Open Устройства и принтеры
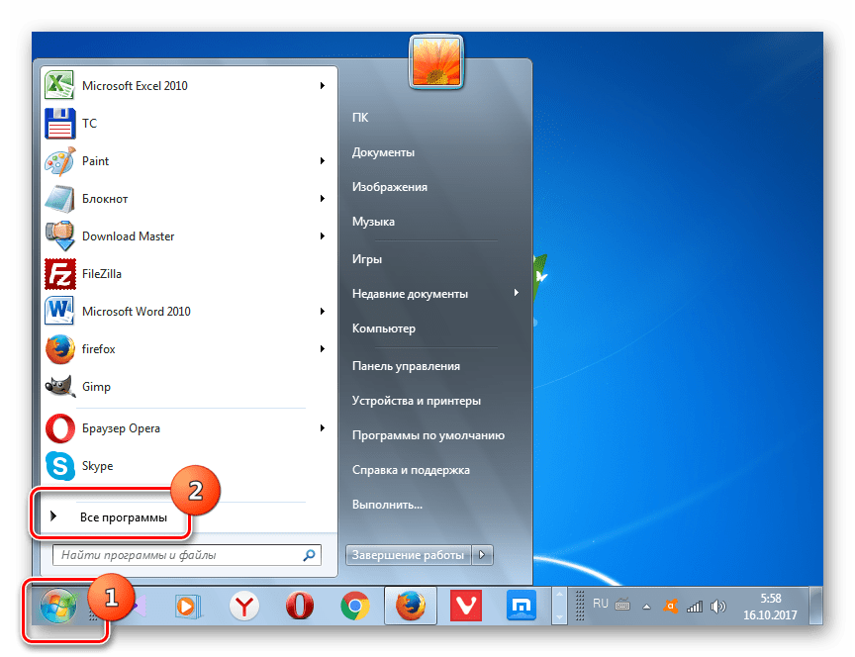 pos(417,401)
